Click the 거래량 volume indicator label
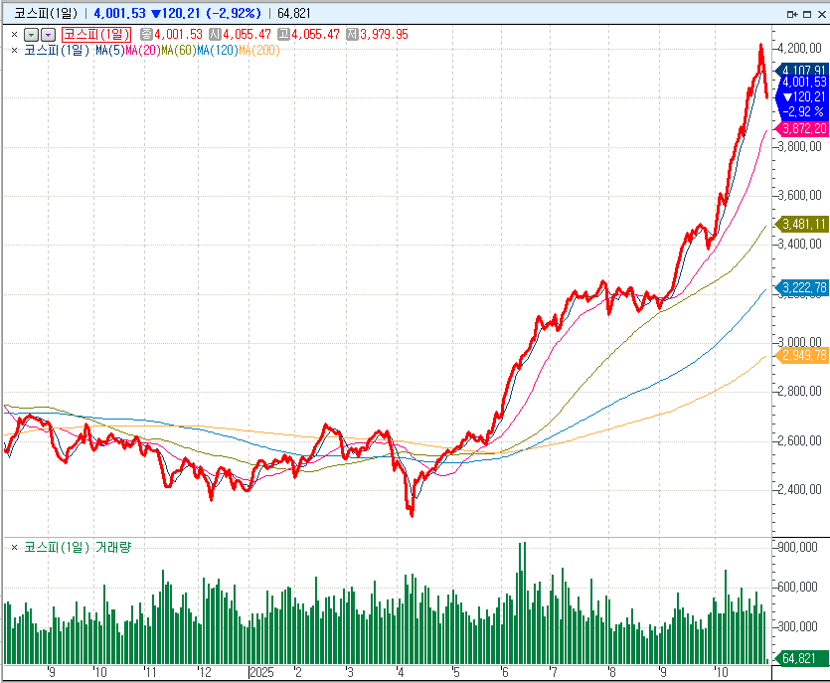The height and width of the screenshot is (683, 830). point(112,548)
